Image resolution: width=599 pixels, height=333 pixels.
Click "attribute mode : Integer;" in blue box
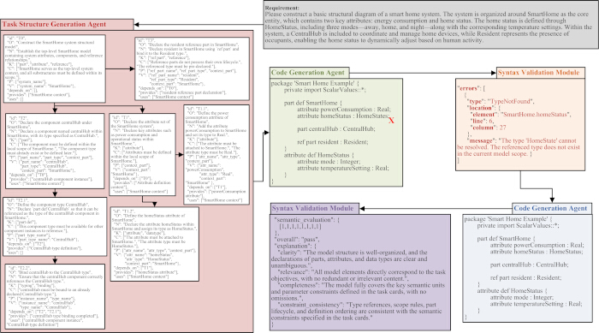point(522,297)
